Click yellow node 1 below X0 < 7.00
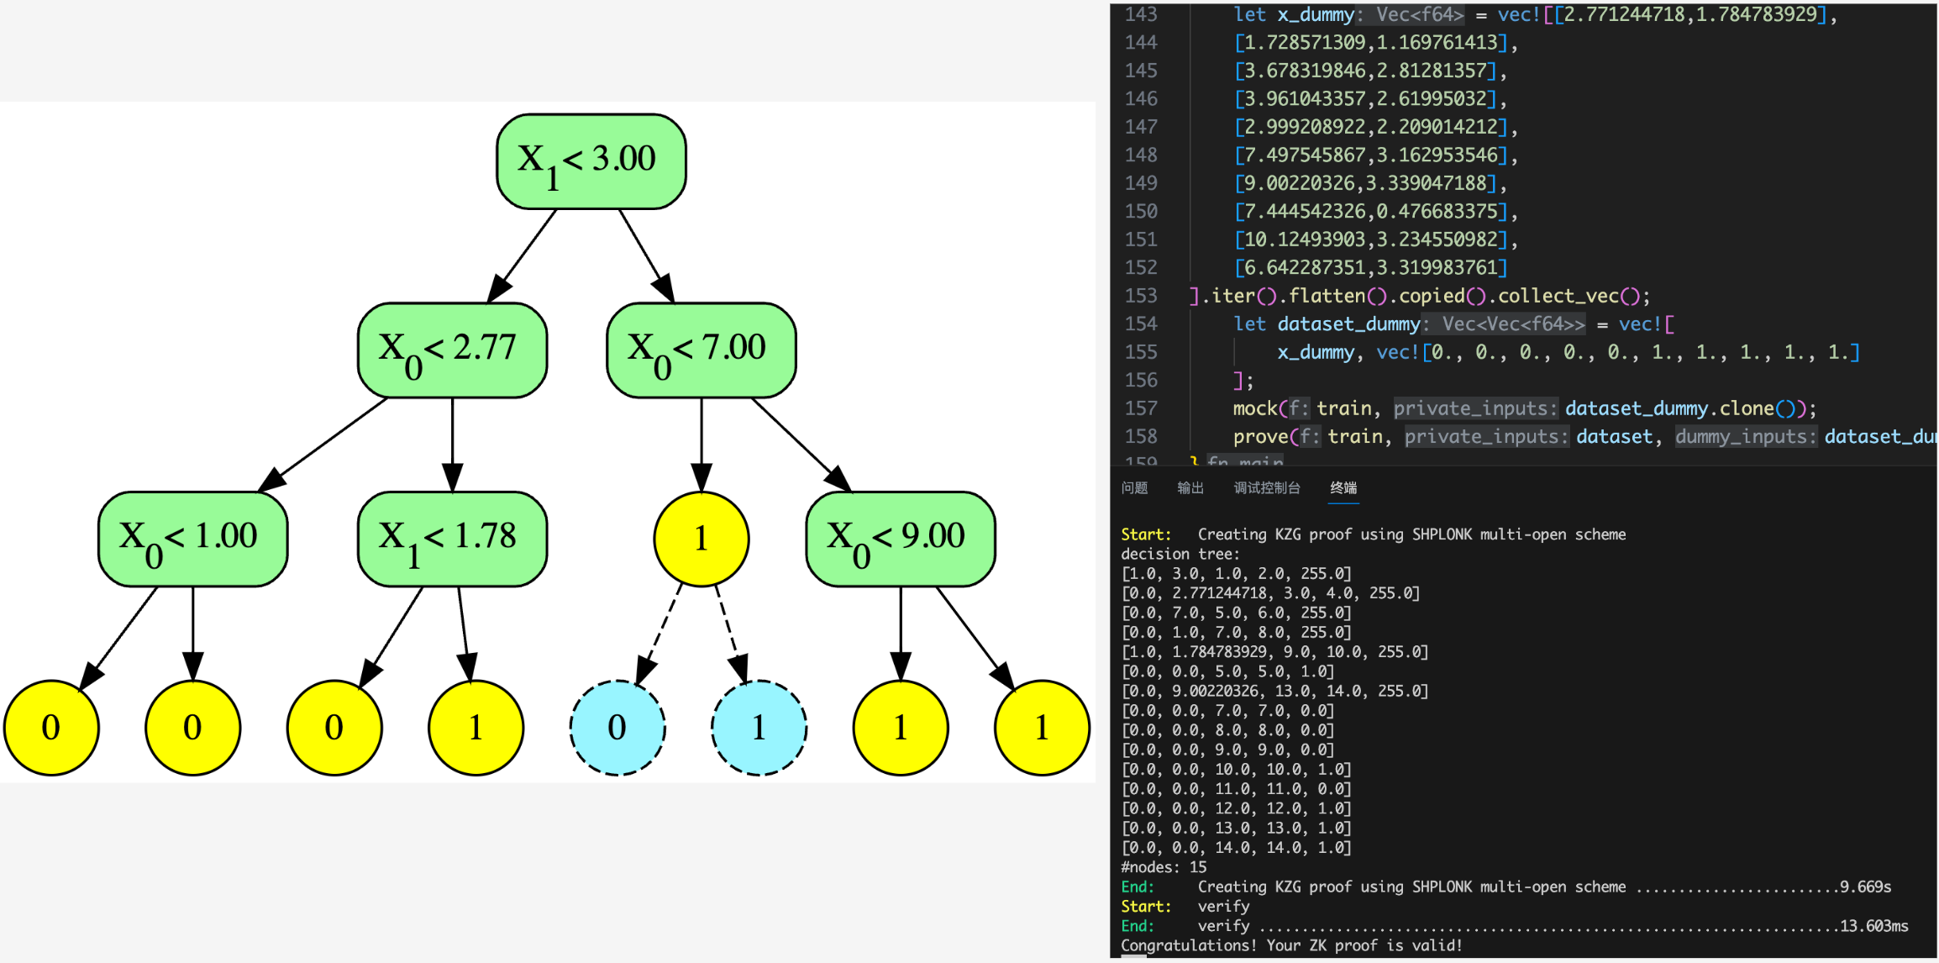Screen dimensions: 1939x963 pyautogui.click(x=701, y=539)
